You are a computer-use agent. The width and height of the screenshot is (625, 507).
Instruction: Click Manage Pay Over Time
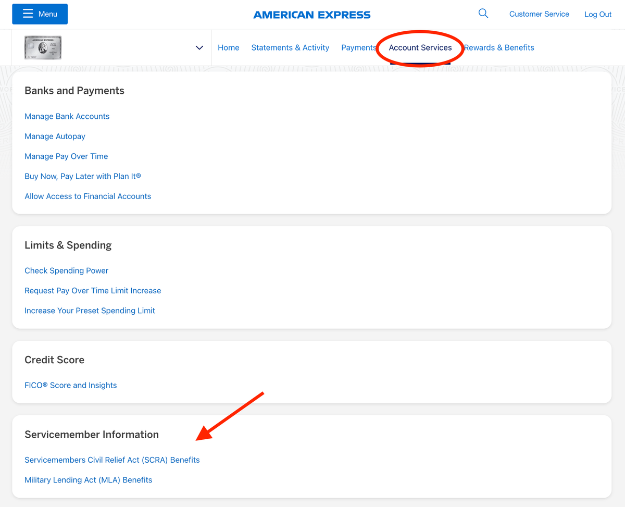click(66, 156)
